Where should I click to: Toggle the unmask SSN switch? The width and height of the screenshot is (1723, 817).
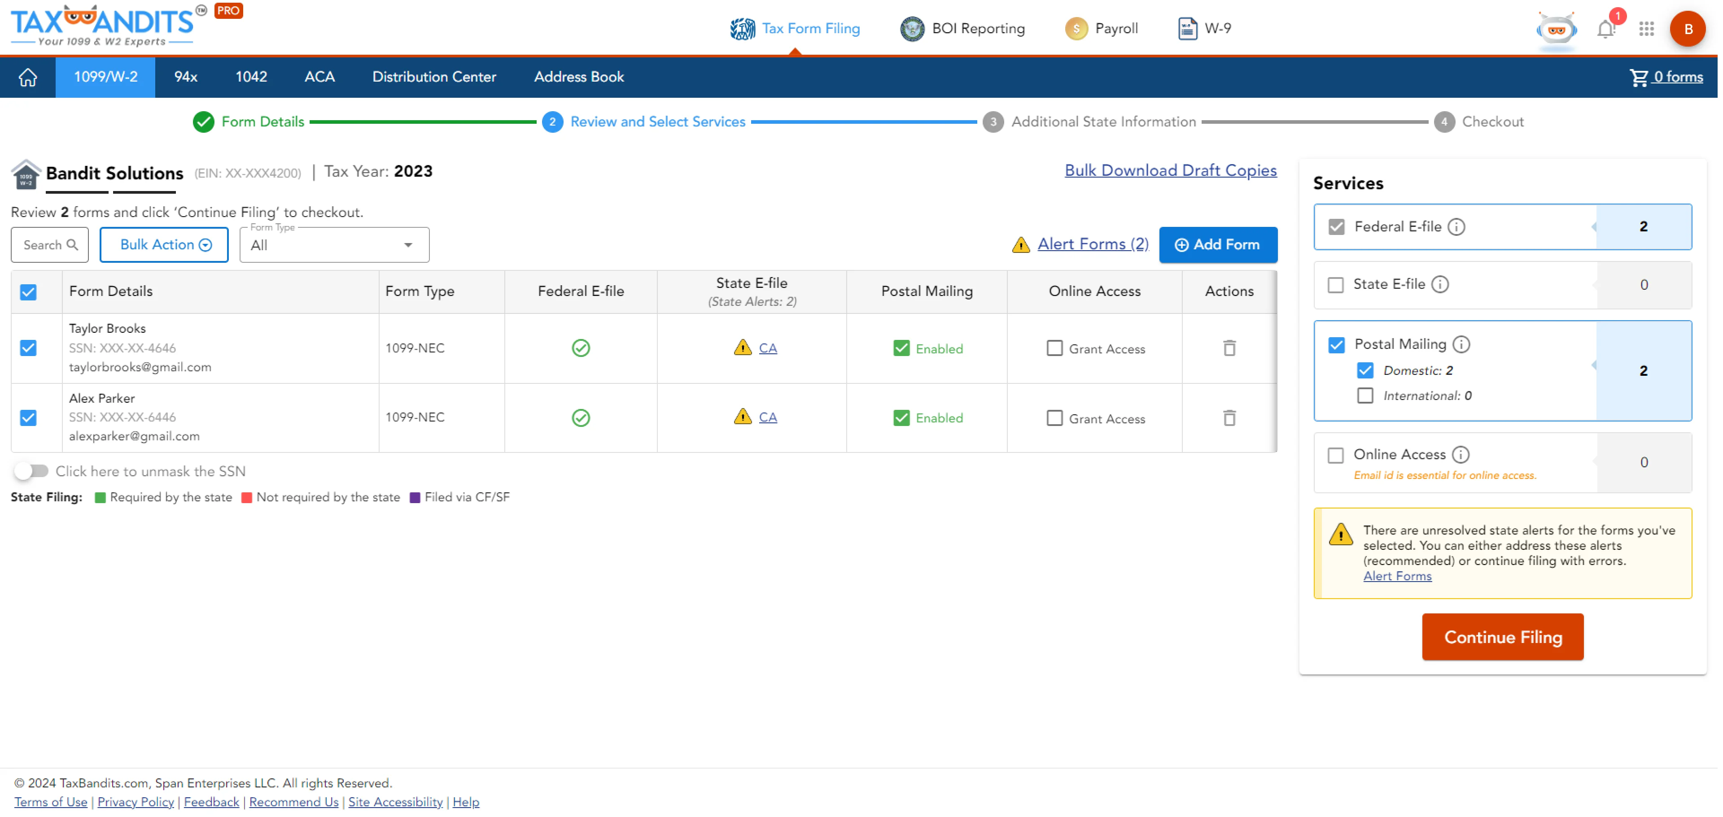coord(31,472)
